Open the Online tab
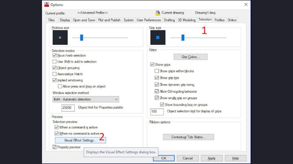Screen dimensions: 293x164 point(232,20)
